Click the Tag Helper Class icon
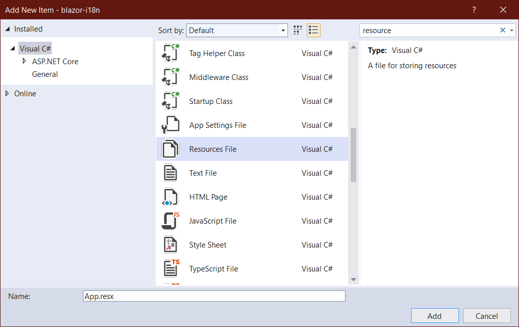The height and width of the screenshot is (327, 519). click(170, 53)
